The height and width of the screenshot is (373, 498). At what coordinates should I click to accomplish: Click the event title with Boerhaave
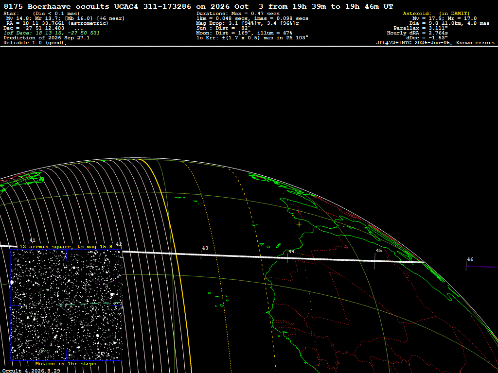(198, 6)
